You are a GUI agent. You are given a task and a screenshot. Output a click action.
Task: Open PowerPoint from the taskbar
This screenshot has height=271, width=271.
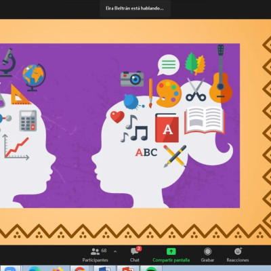click(127, 269)
